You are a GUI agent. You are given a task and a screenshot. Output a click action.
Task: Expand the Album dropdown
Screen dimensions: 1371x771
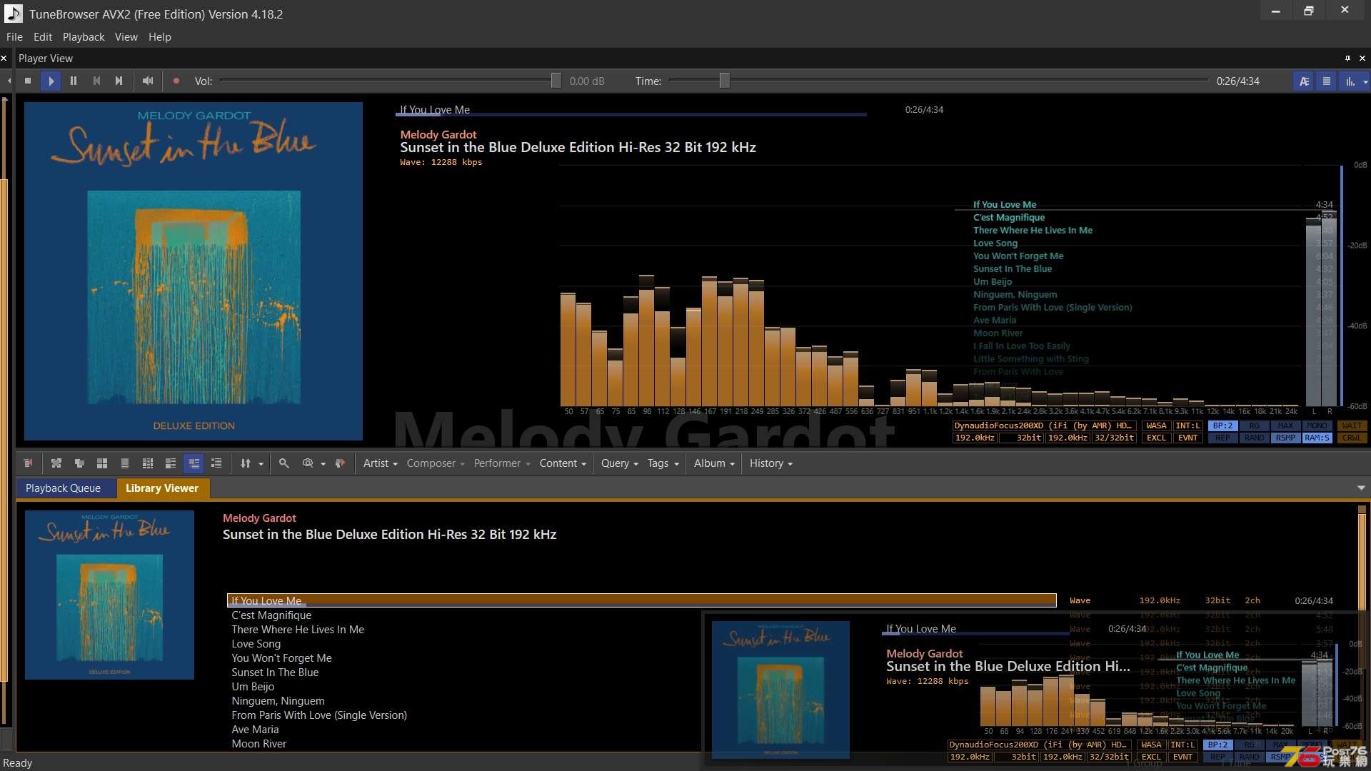pyautogui.click(x=714, y=463)
